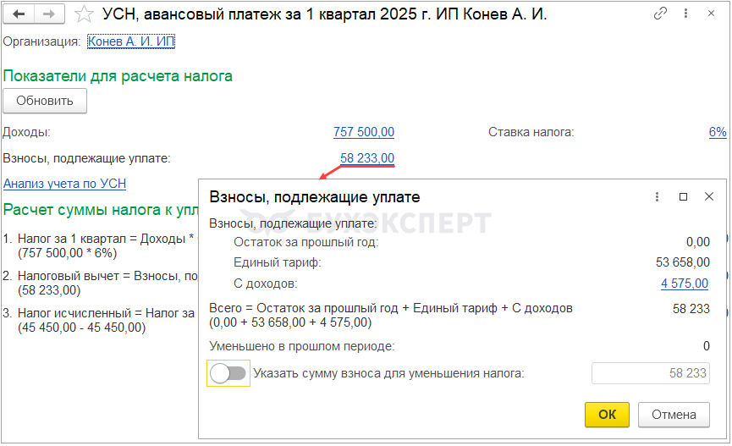Click Показатели для расчета налога heading
Viewport: 732px width, 446px height.
pyautogui.click(x=118, y=75)
